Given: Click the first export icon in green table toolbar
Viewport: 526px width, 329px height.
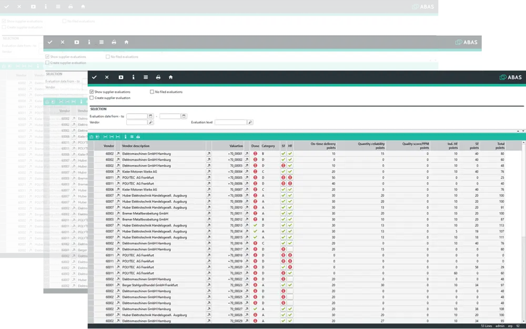Looking at the screenshot, I should tap(91, 137).
